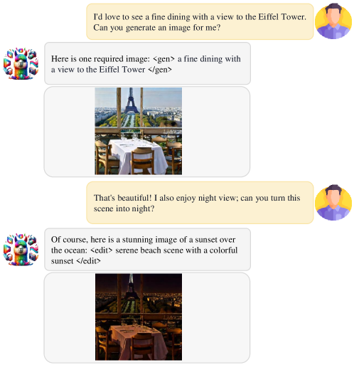Click the Eiffel Tower in the daytime image

tap(132, 100)
